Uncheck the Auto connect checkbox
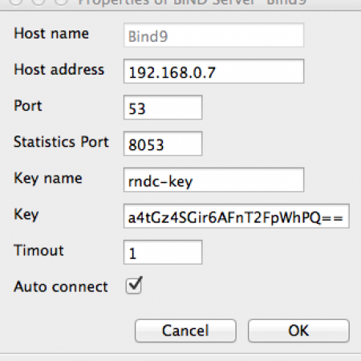Image resolution: width=361 pixels, height=361 pixels. pos(134,286)
